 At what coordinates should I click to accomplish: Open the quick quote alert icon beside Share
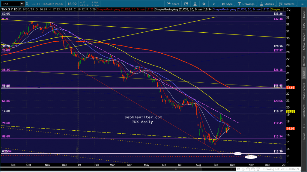(186, 4)
